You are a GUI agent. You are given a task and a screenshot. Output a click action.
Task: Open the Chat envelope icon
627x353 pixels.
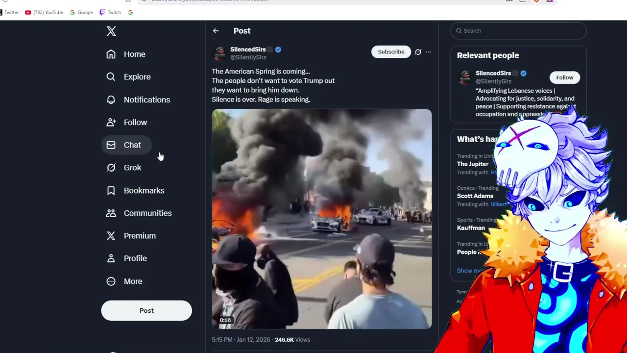tap(111, 145)
